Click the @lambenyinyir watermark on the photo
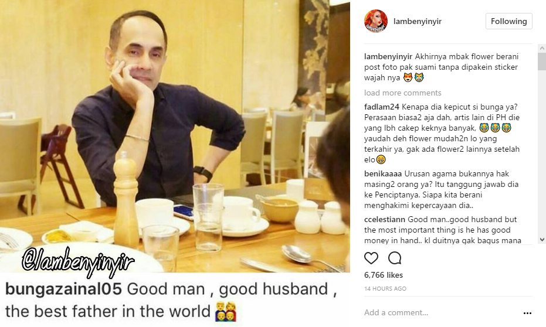The height and width of the screenshot is (327, 546). 77,261
